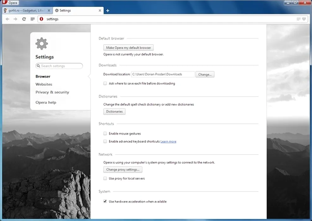This screenshot has height=221, width=312.
Task: Open the Browser settings section
Action: [43, 76]
